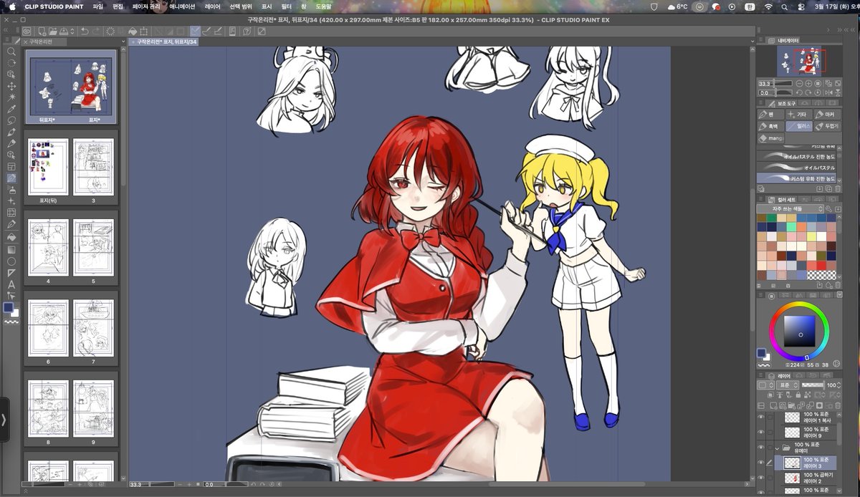
Task: Select the Frame border tool
Action: pos(11,165)
